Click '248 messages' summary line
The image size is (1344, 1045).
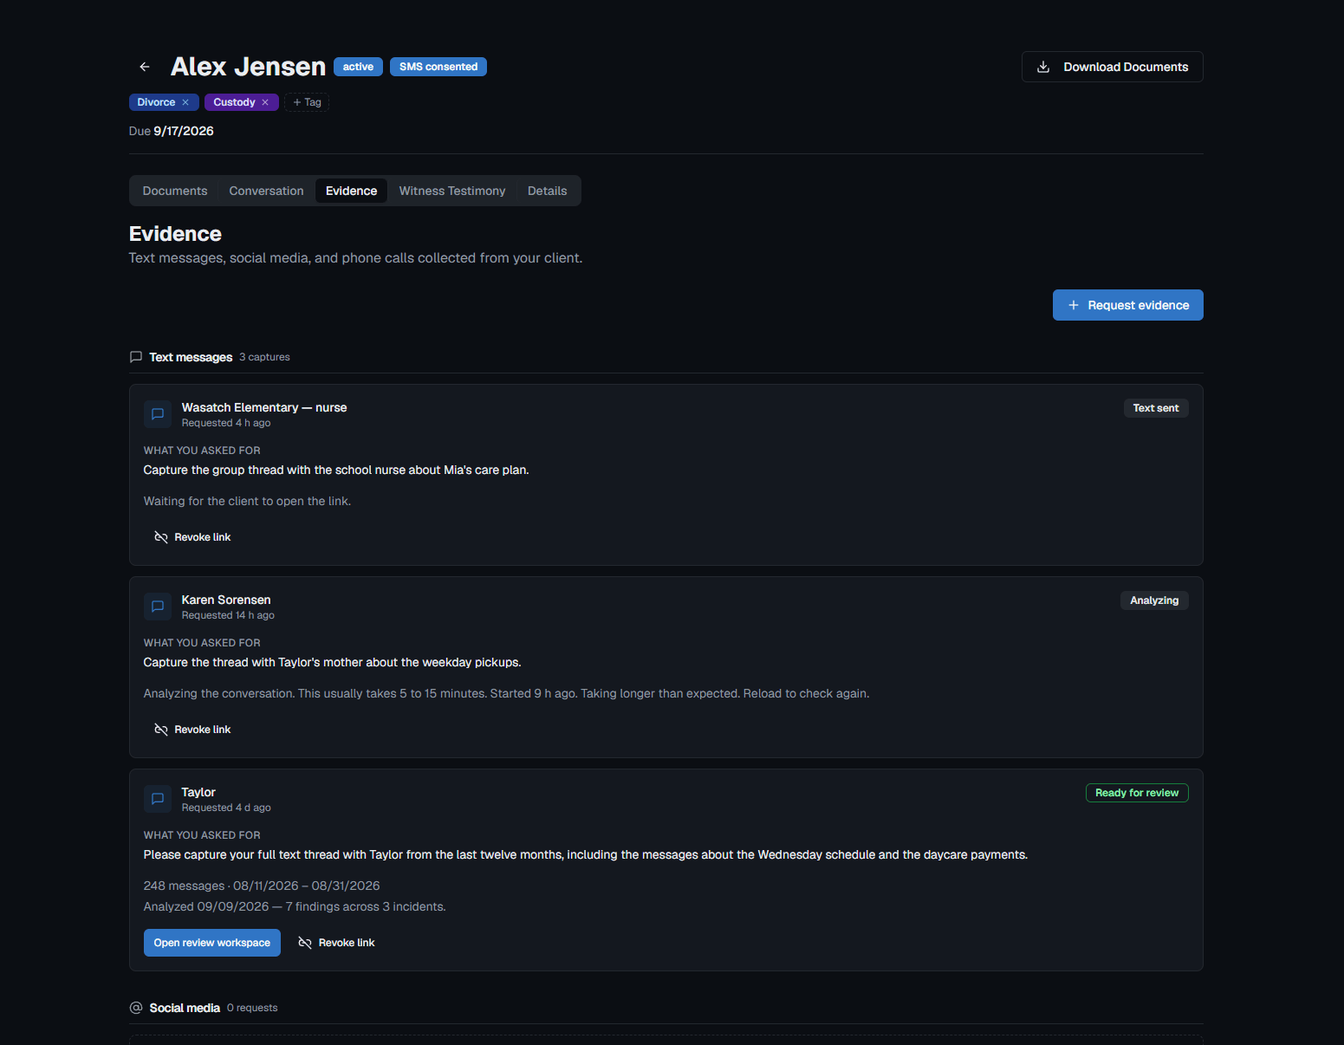[x=262, y=886]
